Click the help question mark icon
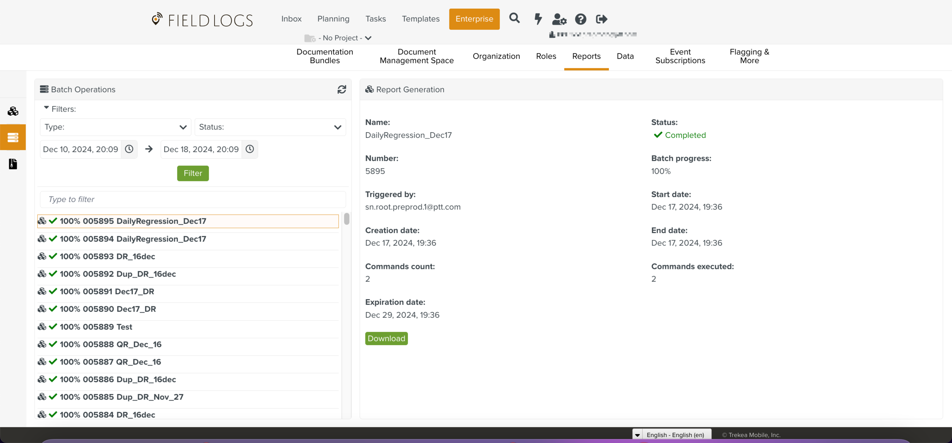This screenshot has width=952, height=443. pyautogui.click(x=580, y=19)
